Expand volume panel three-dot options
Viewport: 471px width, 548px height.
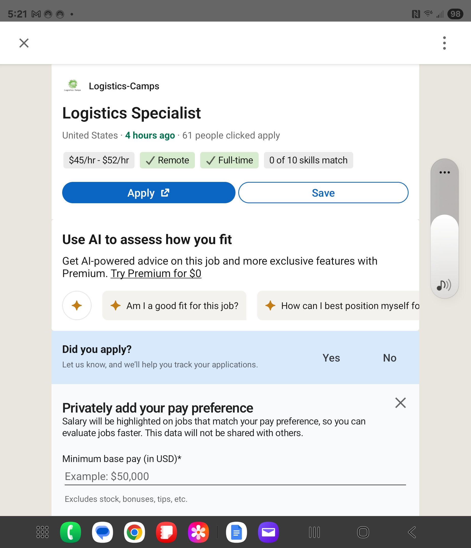pos(445,173)
